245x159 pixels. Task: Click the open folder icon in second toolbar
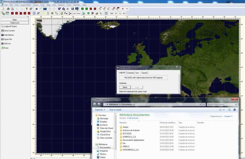pyautogui.click(x=97, y=13)
